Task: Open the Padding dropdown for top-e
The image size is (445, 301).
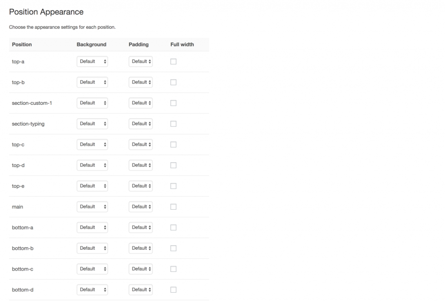Action: (x=140, y=186)
